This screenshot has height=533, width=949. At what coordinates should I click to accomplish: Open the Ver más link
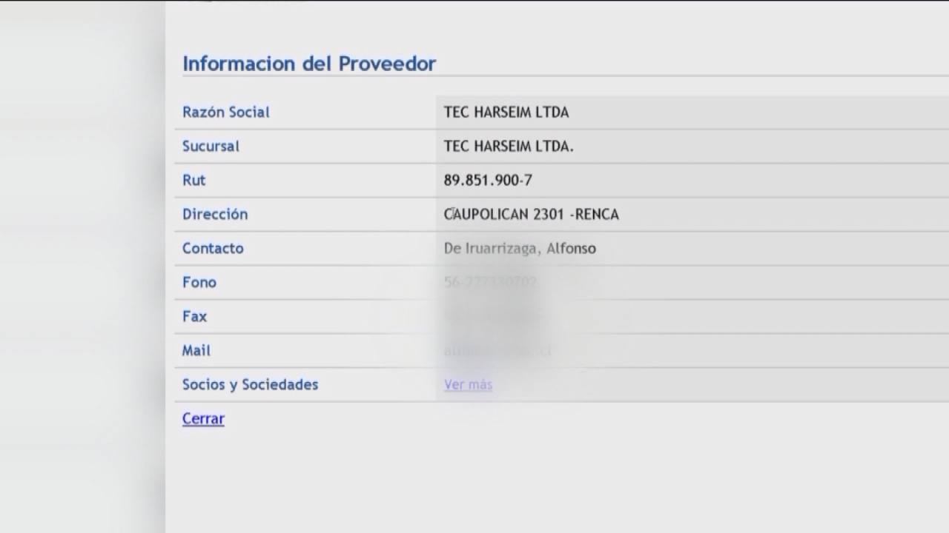click(x=468, y=384)
